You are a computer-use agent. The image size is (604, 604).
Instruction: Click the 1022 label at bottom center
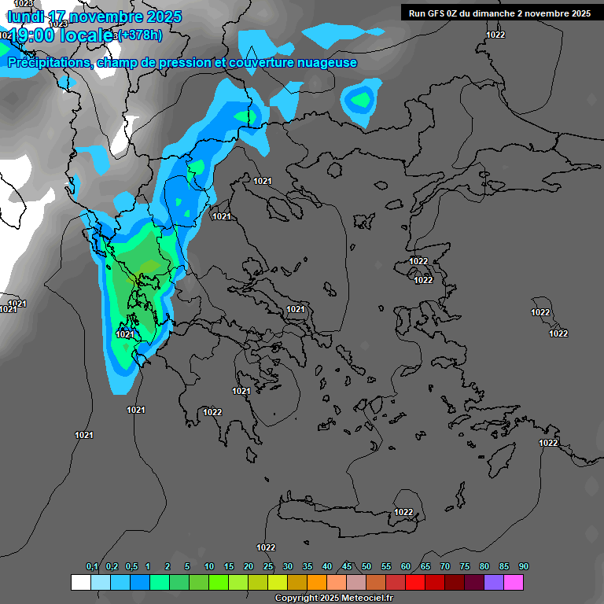(x=266, y=547)
